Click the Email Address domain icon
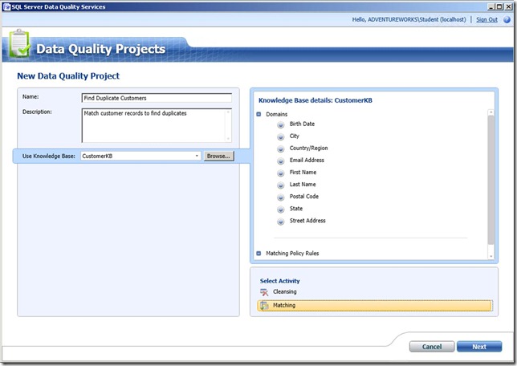The width and height of the screenshot is (517, 366). [x=281, y=161]
